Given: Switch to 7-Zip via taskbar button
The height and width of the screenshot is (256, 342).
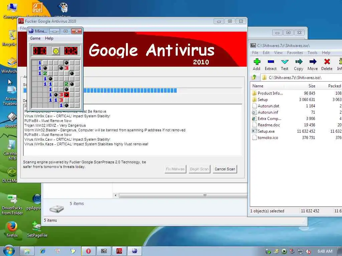Looking at the screenshot, I should [104, 251].
